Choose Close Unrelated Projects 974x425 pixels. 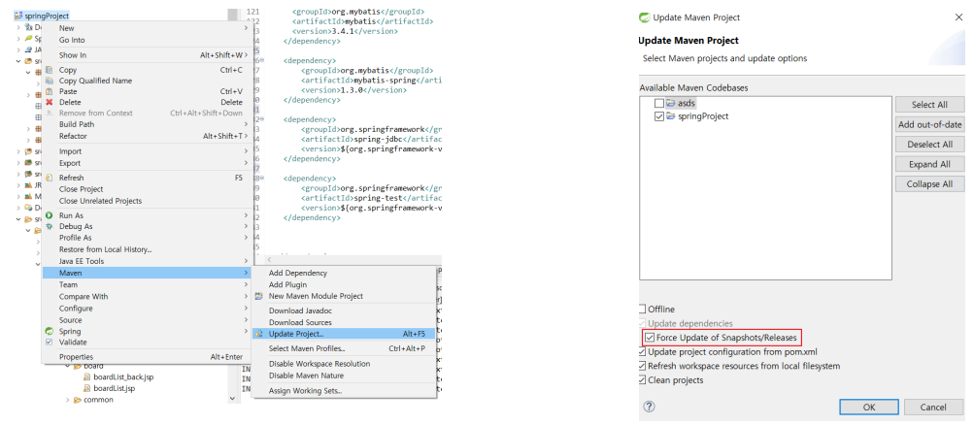[x=148, y=201]
